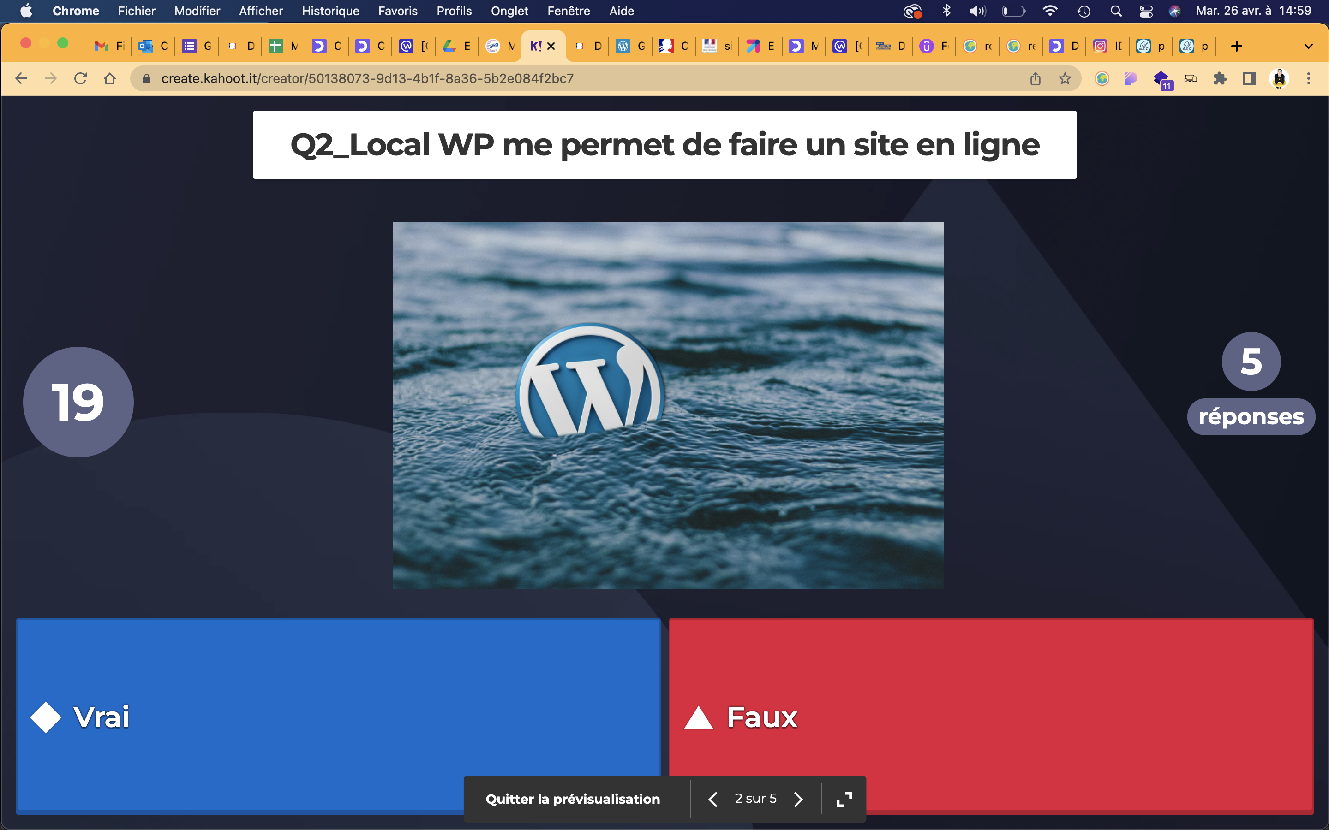1329x830 pixels.
Task: Click Quitter la prévisualisation
Action: click(x=572, y=799)
